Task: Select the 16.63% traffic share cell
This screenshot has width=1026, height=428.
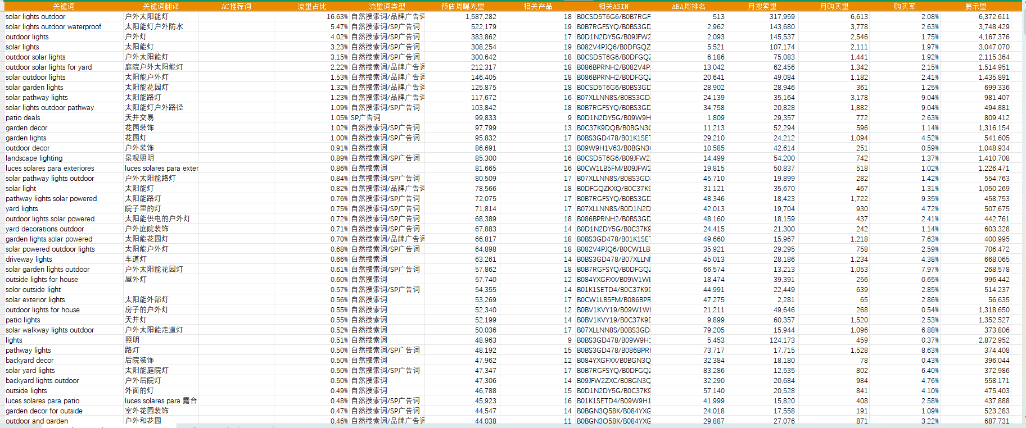Action: 337,17
